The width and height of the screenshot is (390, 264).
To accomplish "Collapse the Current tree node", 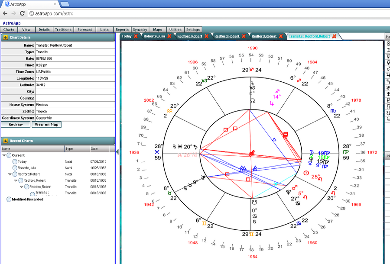I will point(4,155).
